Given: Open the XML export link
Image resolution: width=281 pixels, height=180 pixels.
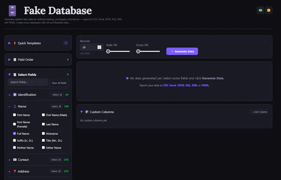Looking at the screenshot, I should pyautogui.click(x=195, y=85).
